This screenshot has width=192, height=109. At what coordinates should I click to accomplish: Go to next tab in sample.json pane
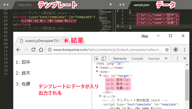coord(124,5)
